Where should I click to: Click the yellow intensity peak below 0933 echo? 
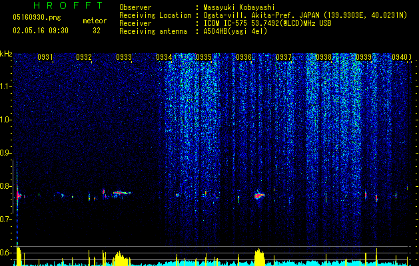tap(122, 259)
